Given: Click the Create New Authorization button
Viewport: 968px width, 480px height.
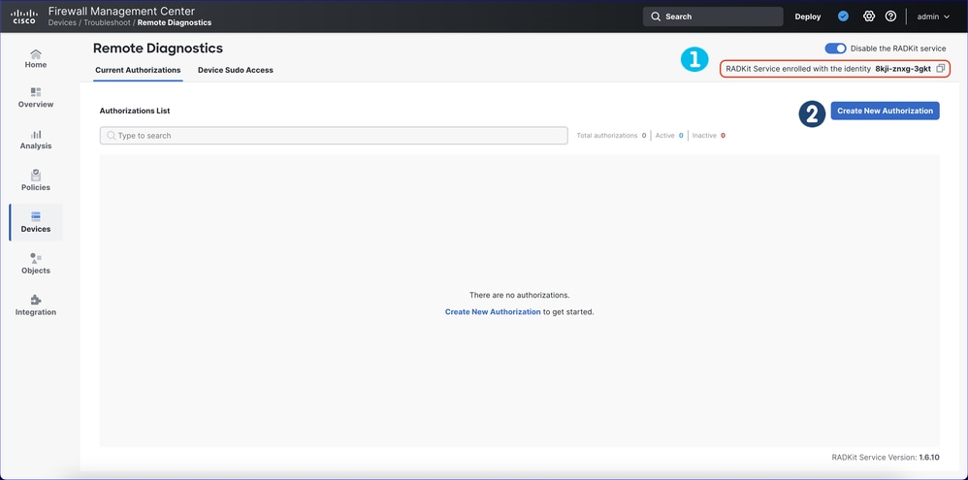Looking at the screenshot, I should [885, 112].
